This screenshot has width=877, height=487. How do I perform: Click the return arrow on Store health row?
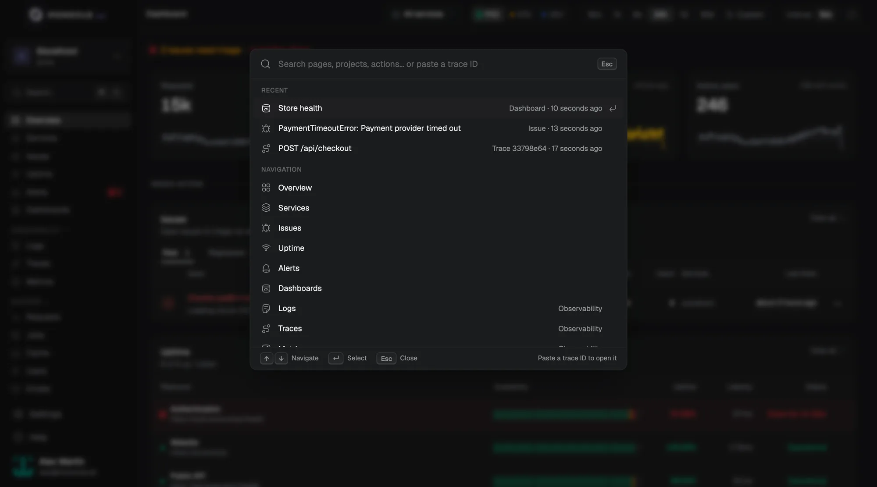point(613,108)
